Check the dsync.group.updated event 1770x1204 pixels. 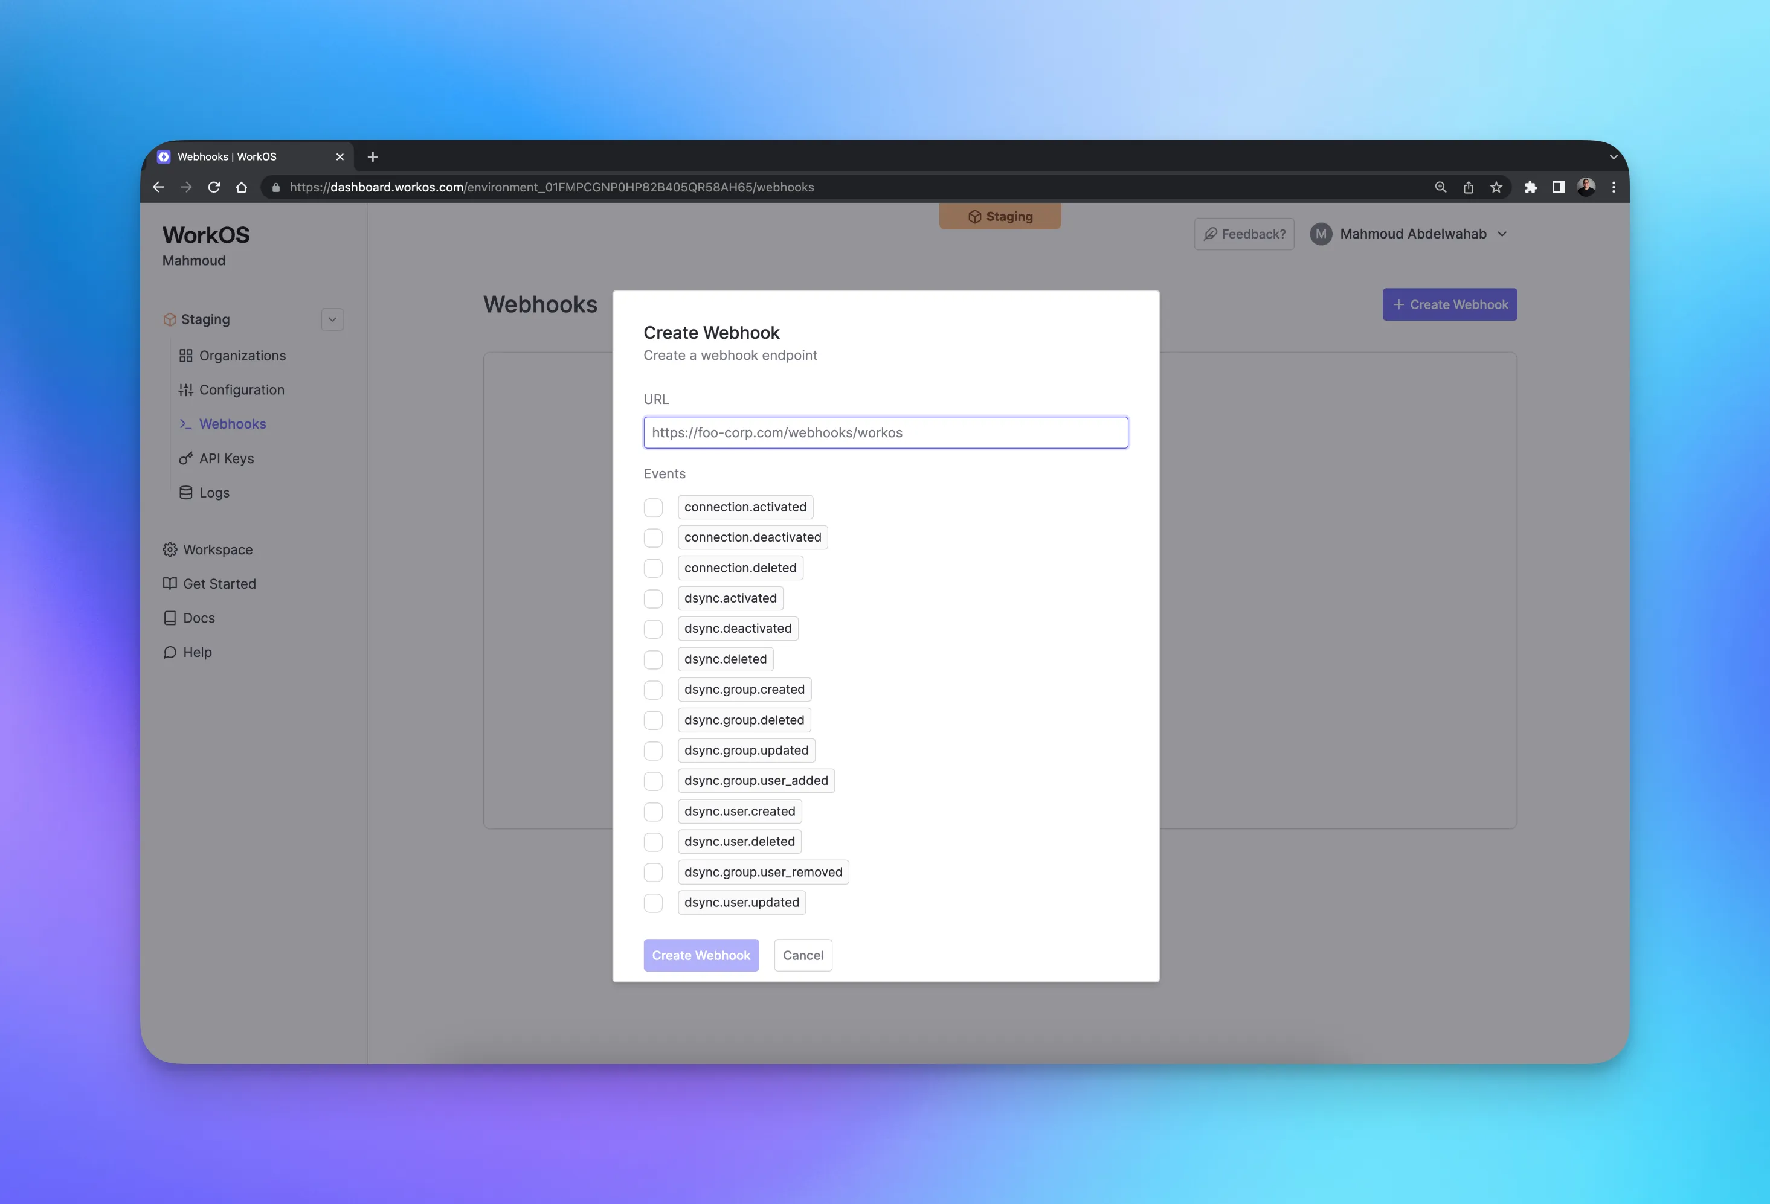tap(652, 751)
